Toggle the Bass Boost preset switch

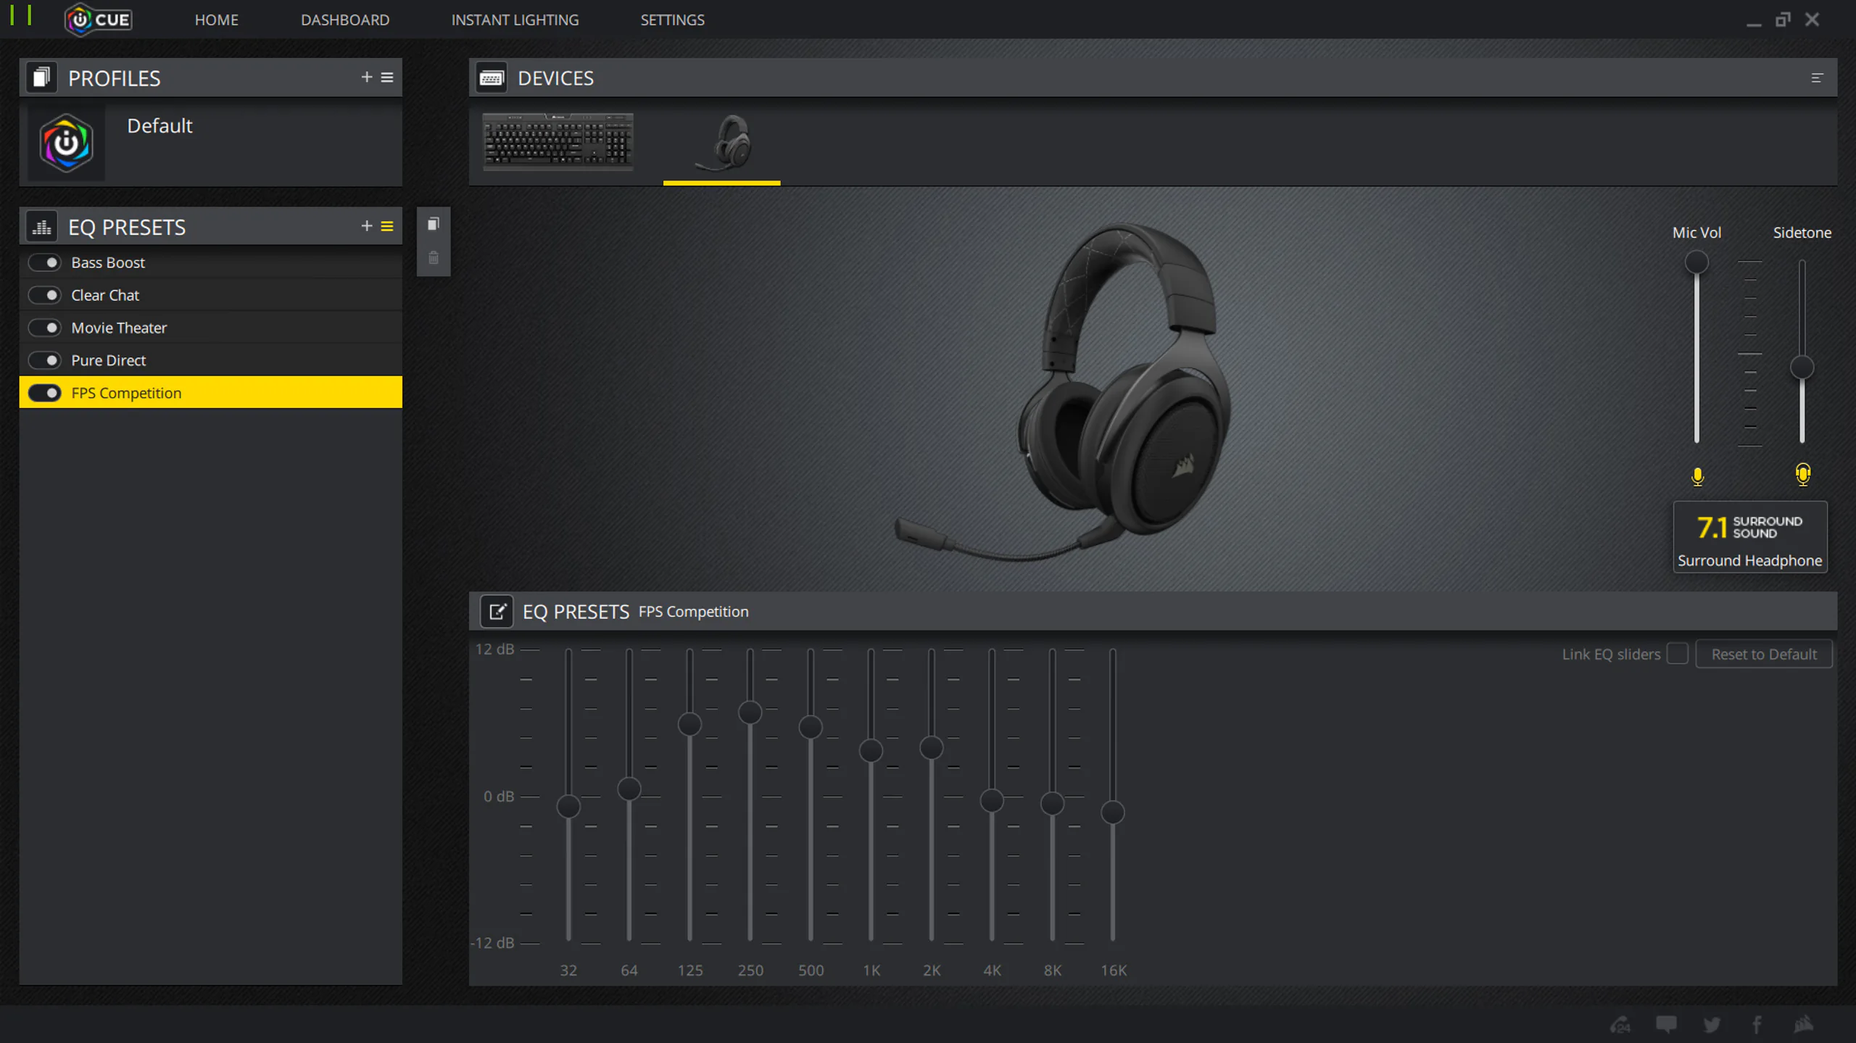tap(45, 262)
